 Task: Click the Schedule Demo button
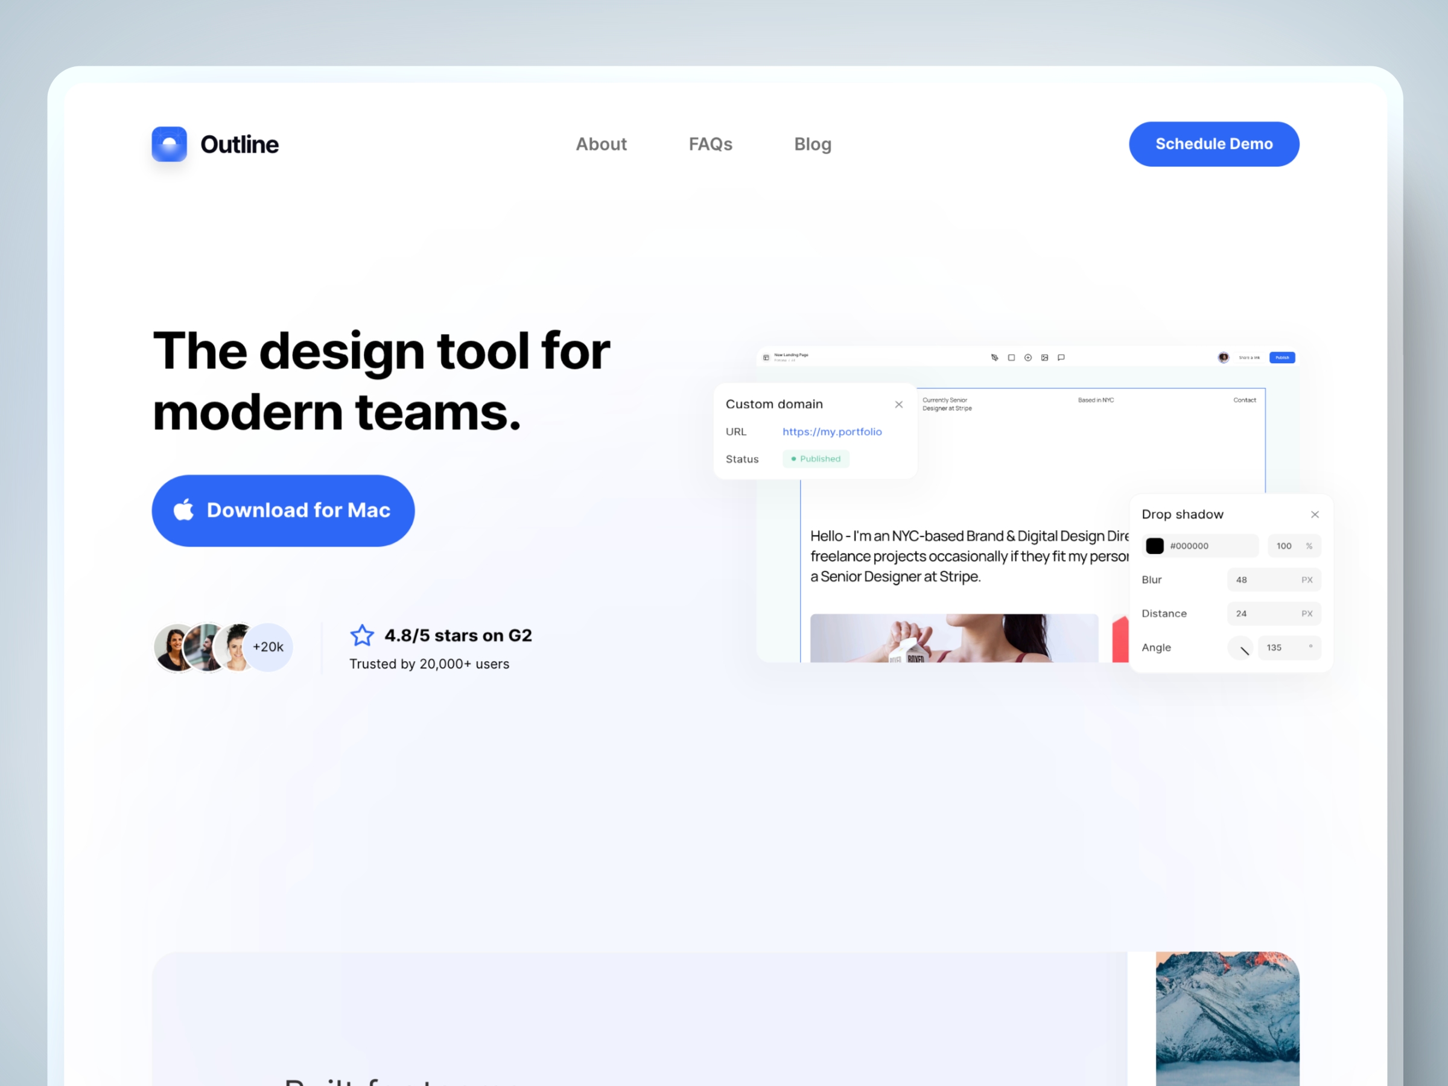click(x=1213, y=142)
